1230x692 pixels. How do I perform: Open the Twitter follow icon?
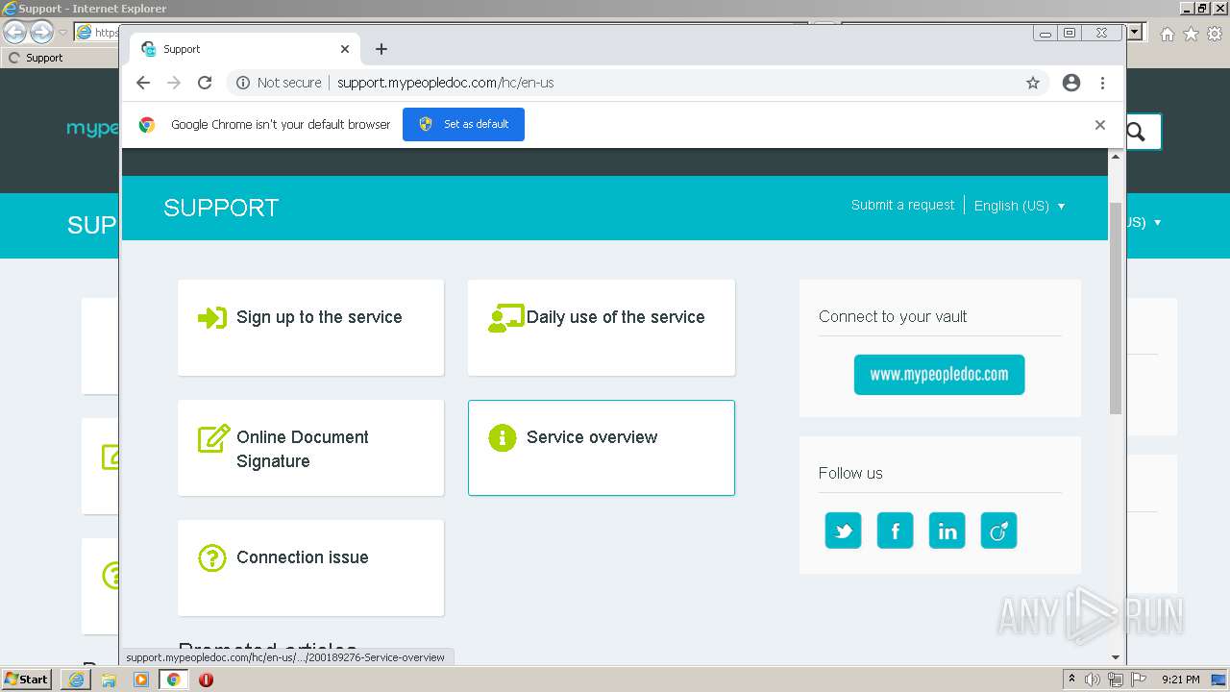pos(843,531)
